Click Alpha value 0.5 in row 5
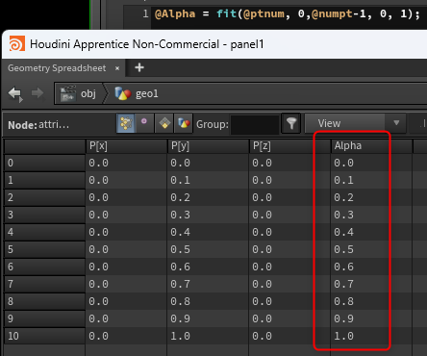The image size is (427, 356). click(x=343, y=249)
